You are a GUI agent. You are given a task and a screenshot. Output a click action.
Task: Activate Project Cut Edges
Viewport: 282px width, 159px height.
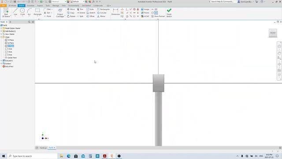coord(60,13)
